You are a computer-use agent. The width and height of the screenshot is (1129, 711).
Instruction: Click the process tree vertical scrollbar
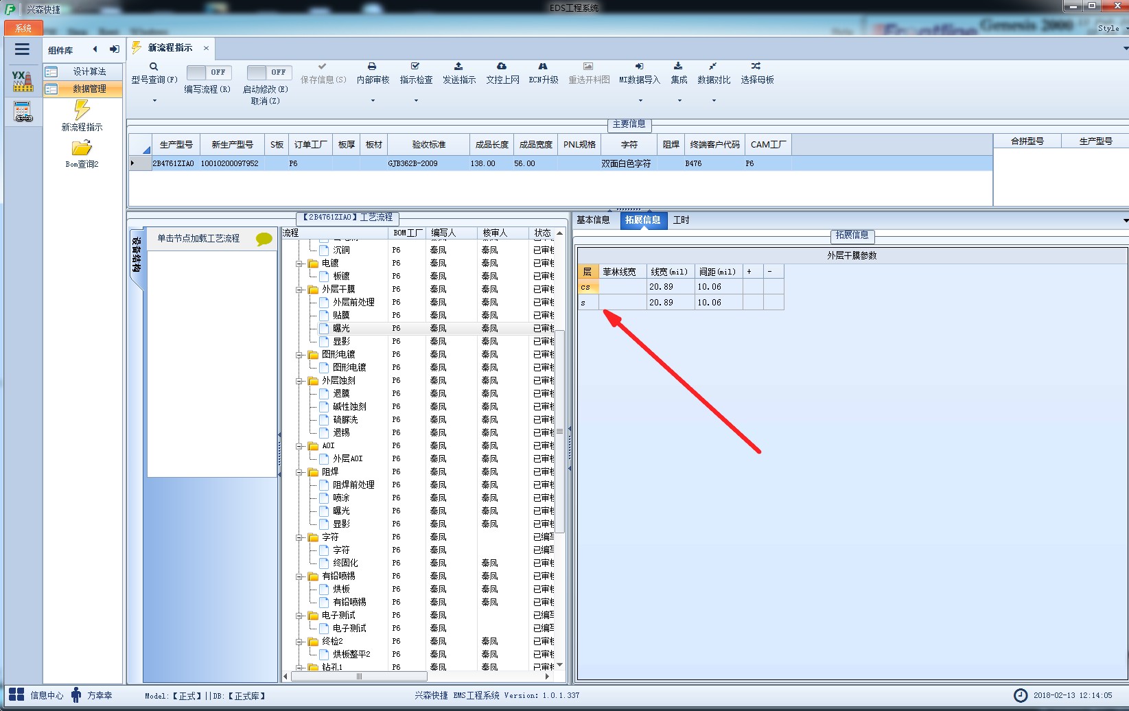(x=559, y=431)
